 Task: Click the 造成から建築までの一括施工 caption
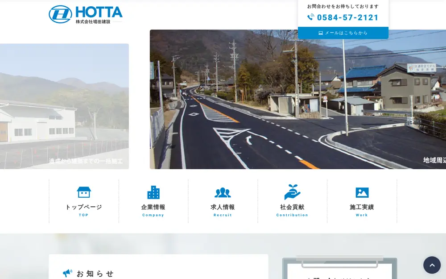[86, 161]
